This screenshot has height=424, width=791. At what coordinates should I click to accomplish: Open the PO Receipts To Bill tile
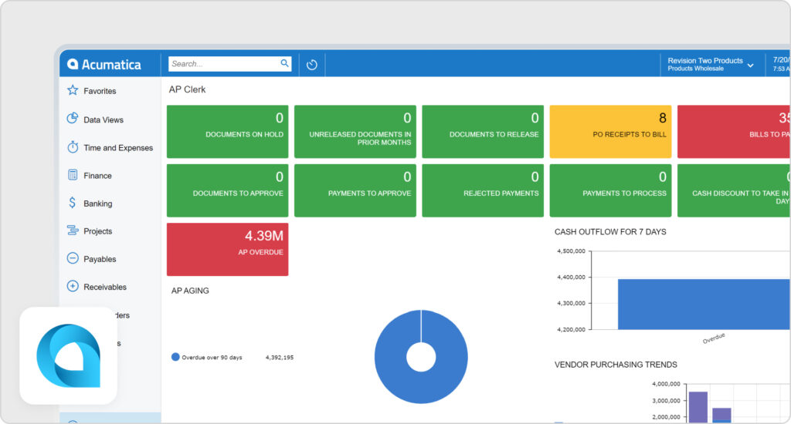pyautogui.click(x=610, y=131)
